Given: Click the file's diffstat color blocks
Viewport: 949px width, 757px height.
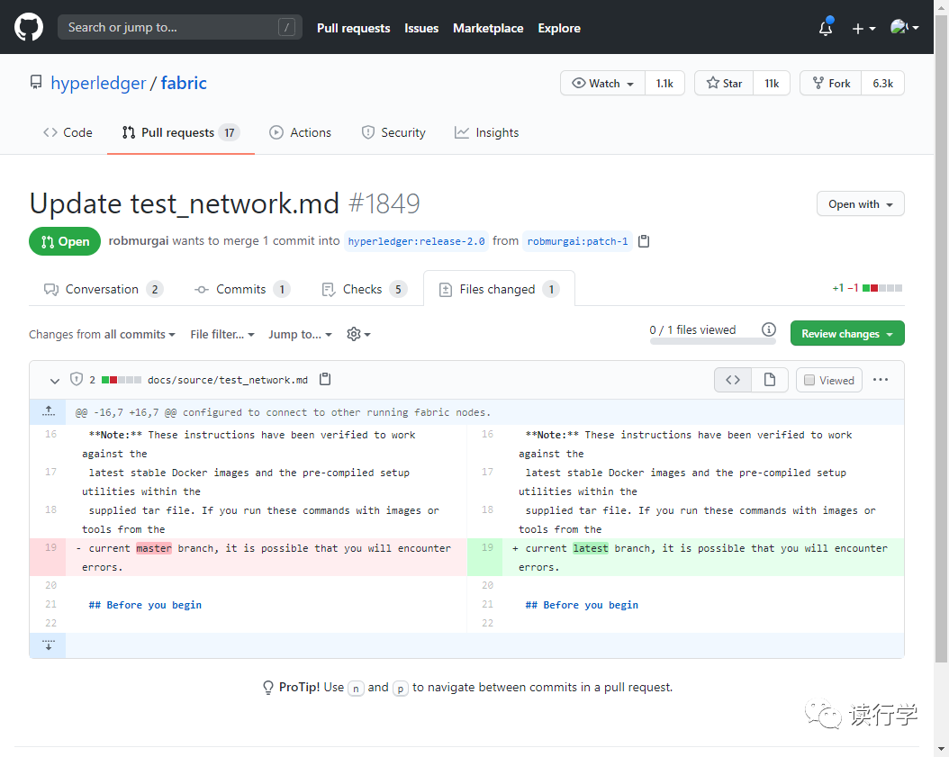Looking at the screenshot, I should click(121, 380).
